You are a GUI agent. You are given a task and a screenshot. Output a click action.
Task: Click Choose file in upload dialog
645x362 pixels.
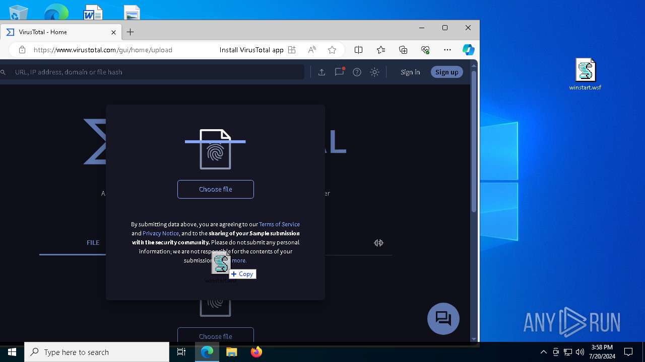pos(216,189)
